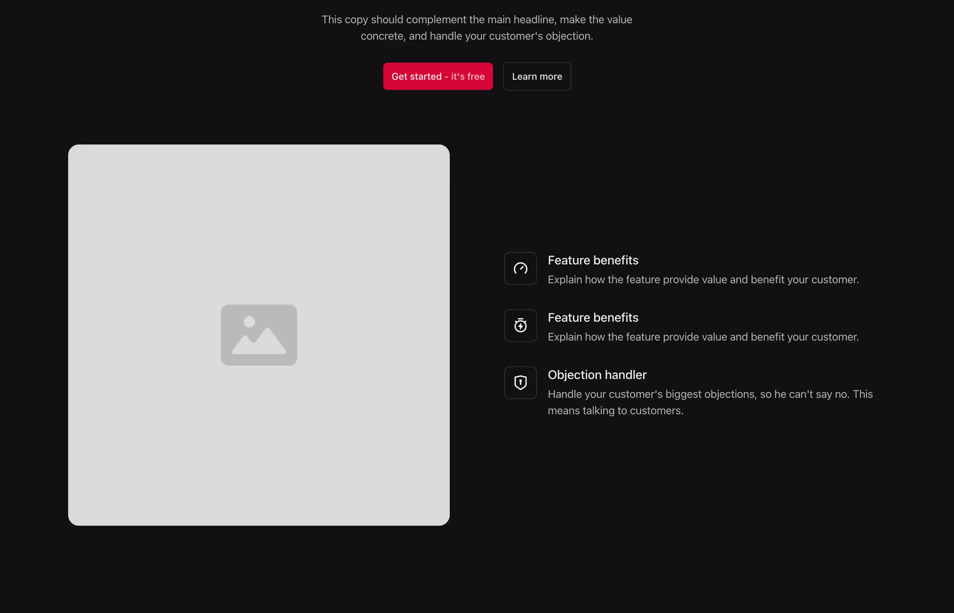The width and height of the screenshot is (954, 613).
Task: Click the picture placeholder icon in gray card
Action: pos(259,335)
